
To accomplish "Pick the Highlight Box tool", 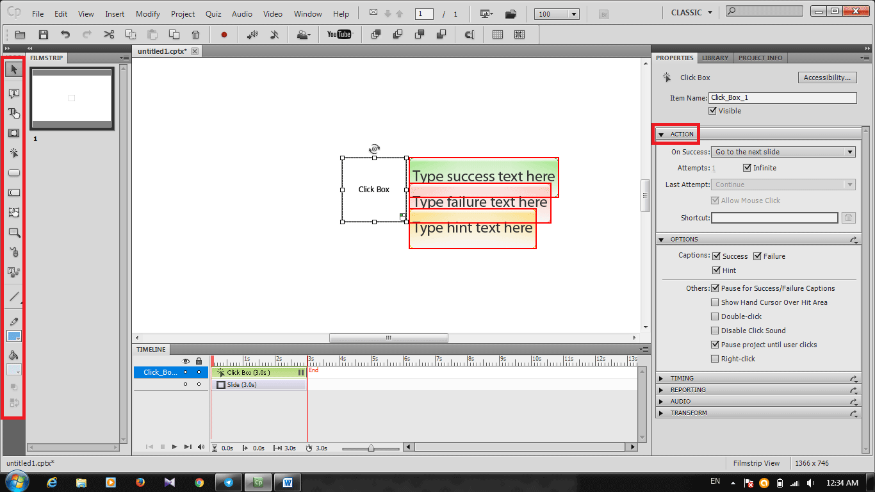I will (13, 133).
